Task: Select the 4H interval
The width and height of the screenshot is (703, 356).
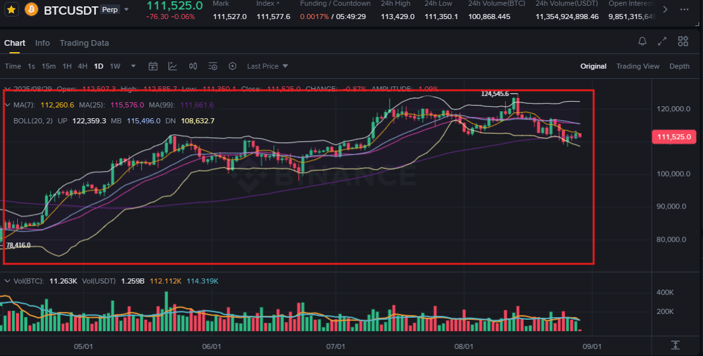Action: click(83, 66)
